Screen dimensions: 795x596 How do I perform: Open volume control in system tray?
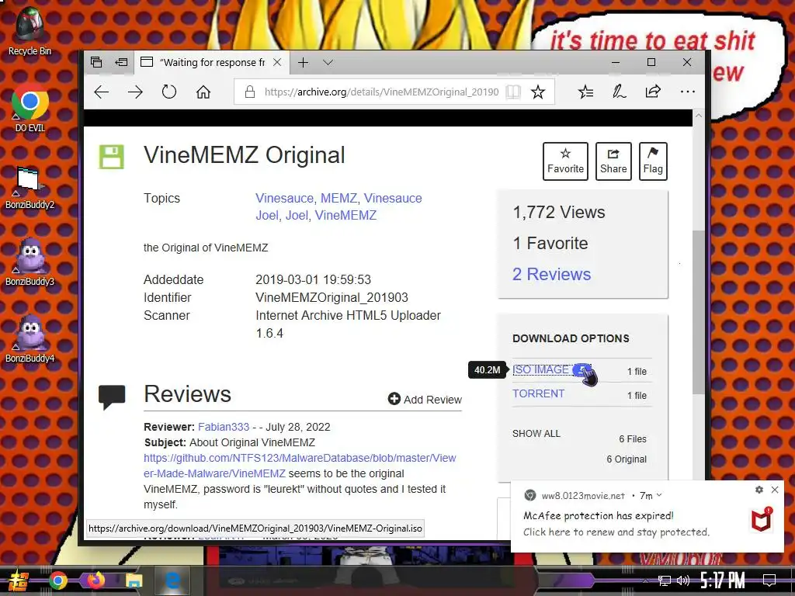tap(683, 580)
